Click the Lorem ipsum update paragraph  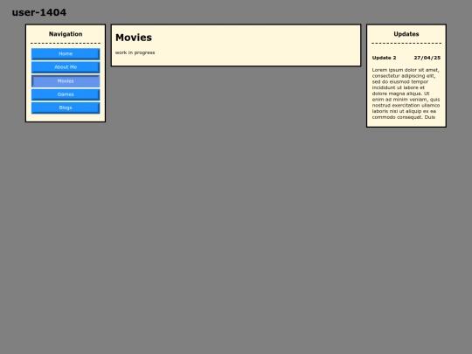coord(406,94)
